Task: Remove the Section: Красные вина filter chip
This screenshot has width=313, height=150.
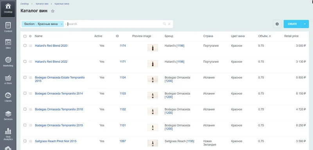Action: tap(61, 24)
